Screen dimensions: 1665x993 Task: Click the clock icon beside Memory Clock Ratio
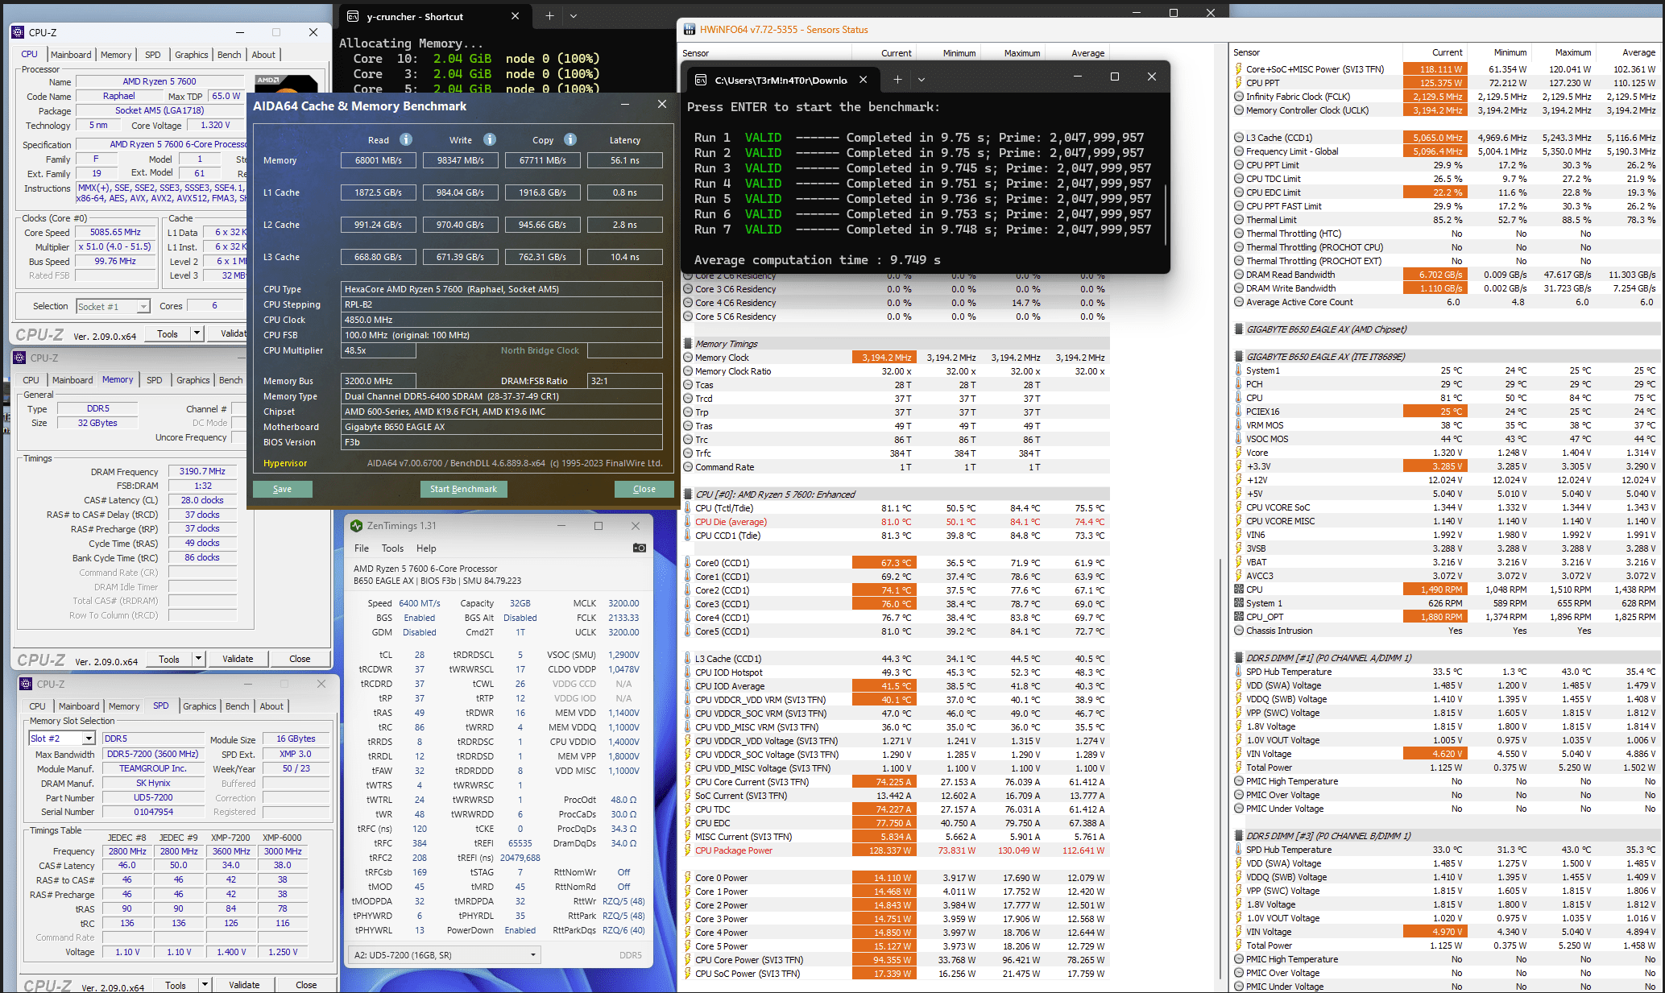click(x=688, y=371)
